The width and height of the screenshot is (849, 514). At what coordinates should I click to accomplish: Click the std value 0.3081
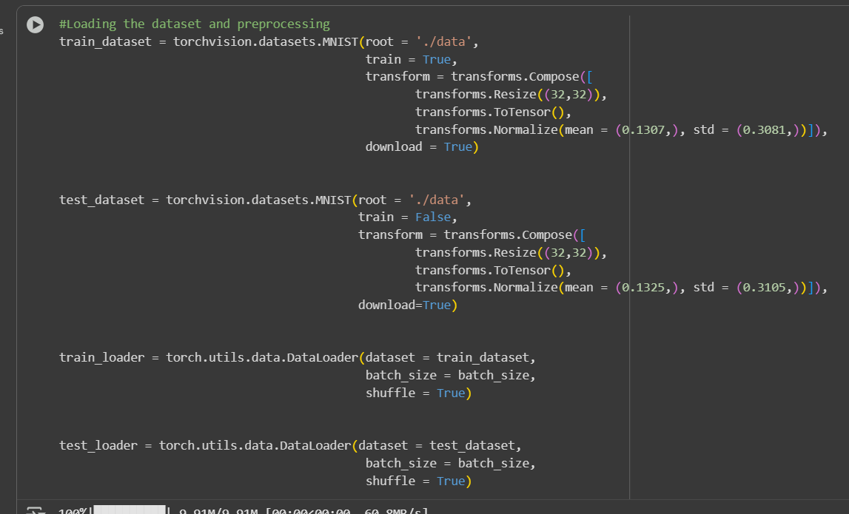tap(764, 130)
